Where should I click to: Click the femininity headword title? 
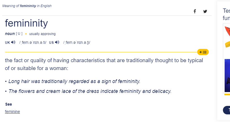[x=26, y=23]
